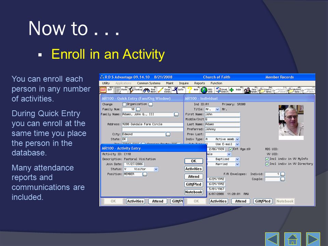This screenshot has height=246, width=328.
Task: Click the First Name field John
Action: [222, 114]
